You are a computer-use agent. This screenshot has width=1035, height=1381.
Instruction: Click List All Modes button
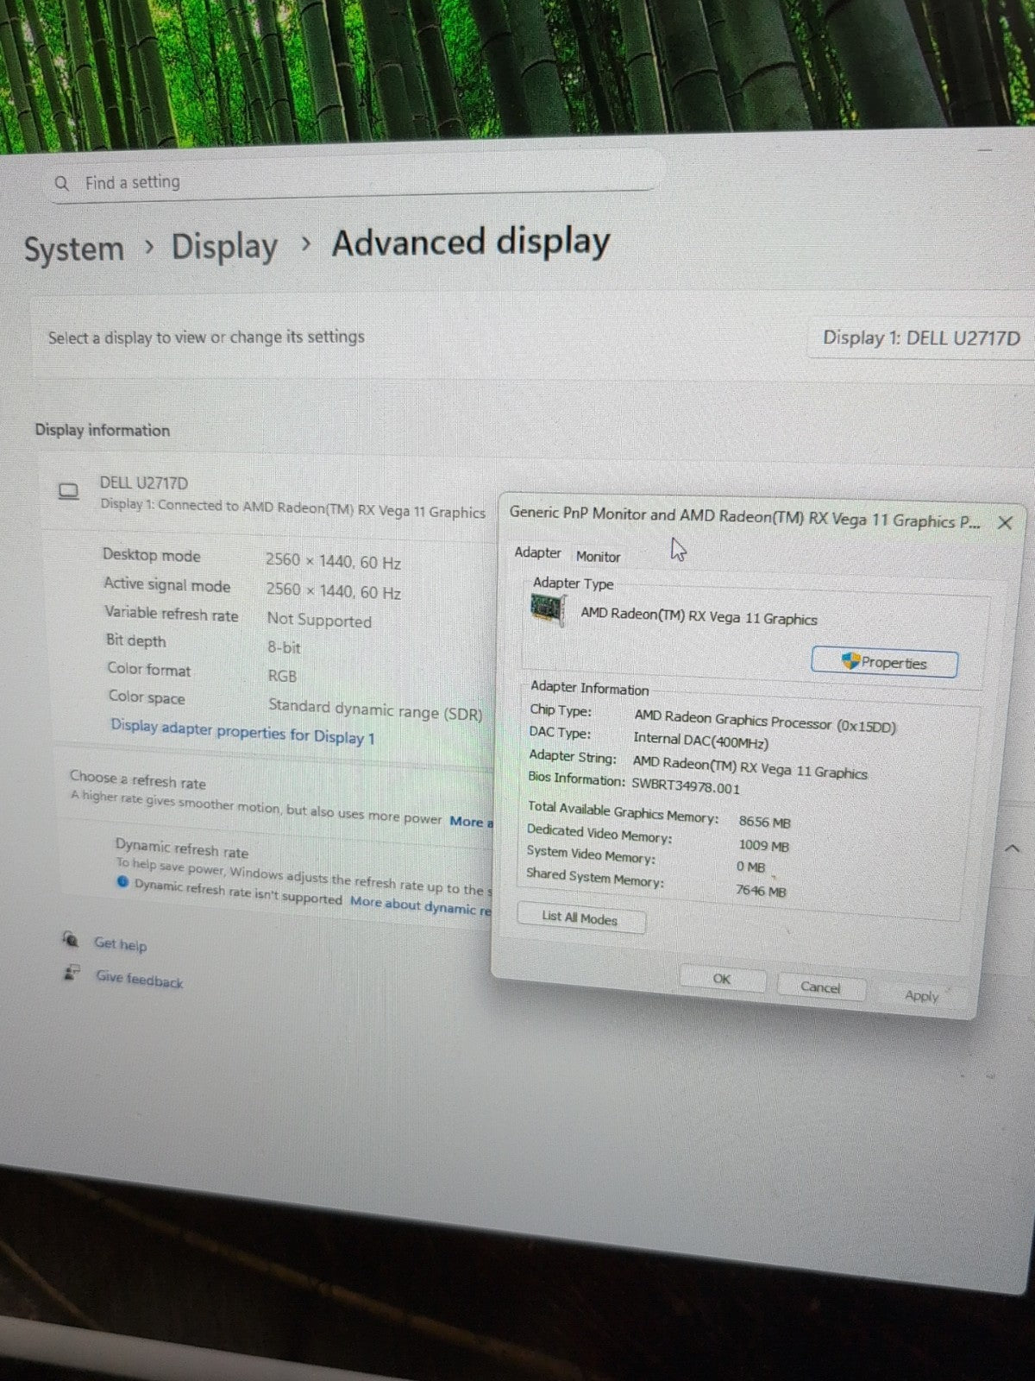tap(580, 918)
